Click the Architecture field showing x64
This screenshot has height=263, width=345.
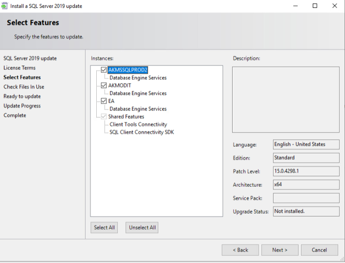[x=306, y=185]
